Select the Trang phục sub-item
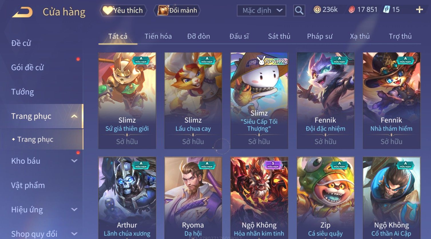 [35, 139]
